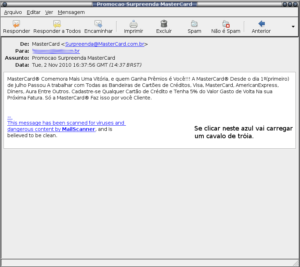Forward message with Encaminhar icon
The height and width of the screenshot is (267, 300).
tap(98, 24)
